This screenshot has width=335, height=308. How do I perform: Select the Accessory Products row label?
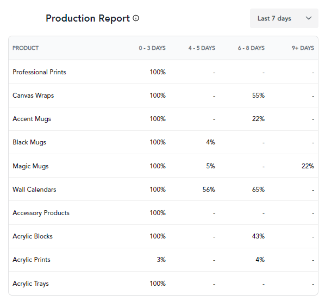(41, 213)
